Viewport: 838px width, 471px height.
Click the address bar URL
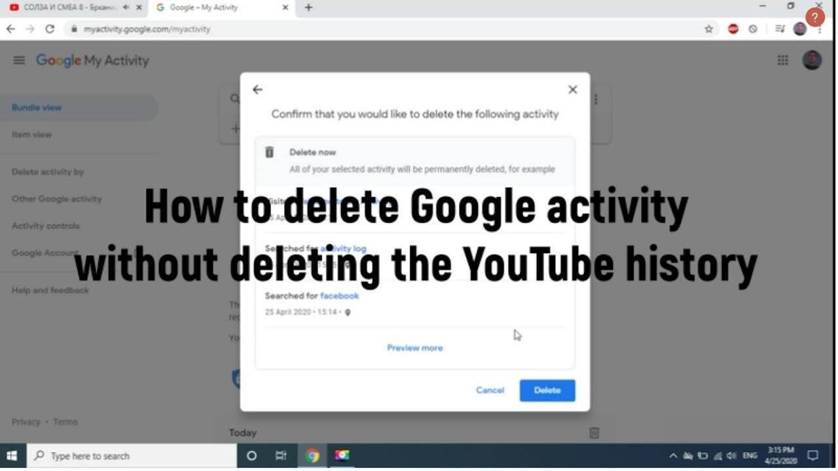pos(147,29)
